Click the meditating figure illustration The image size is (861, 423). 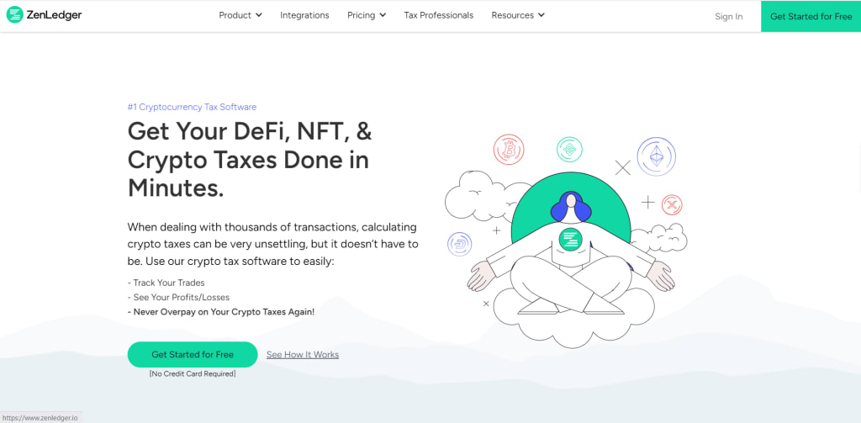(x=571, y=252)
